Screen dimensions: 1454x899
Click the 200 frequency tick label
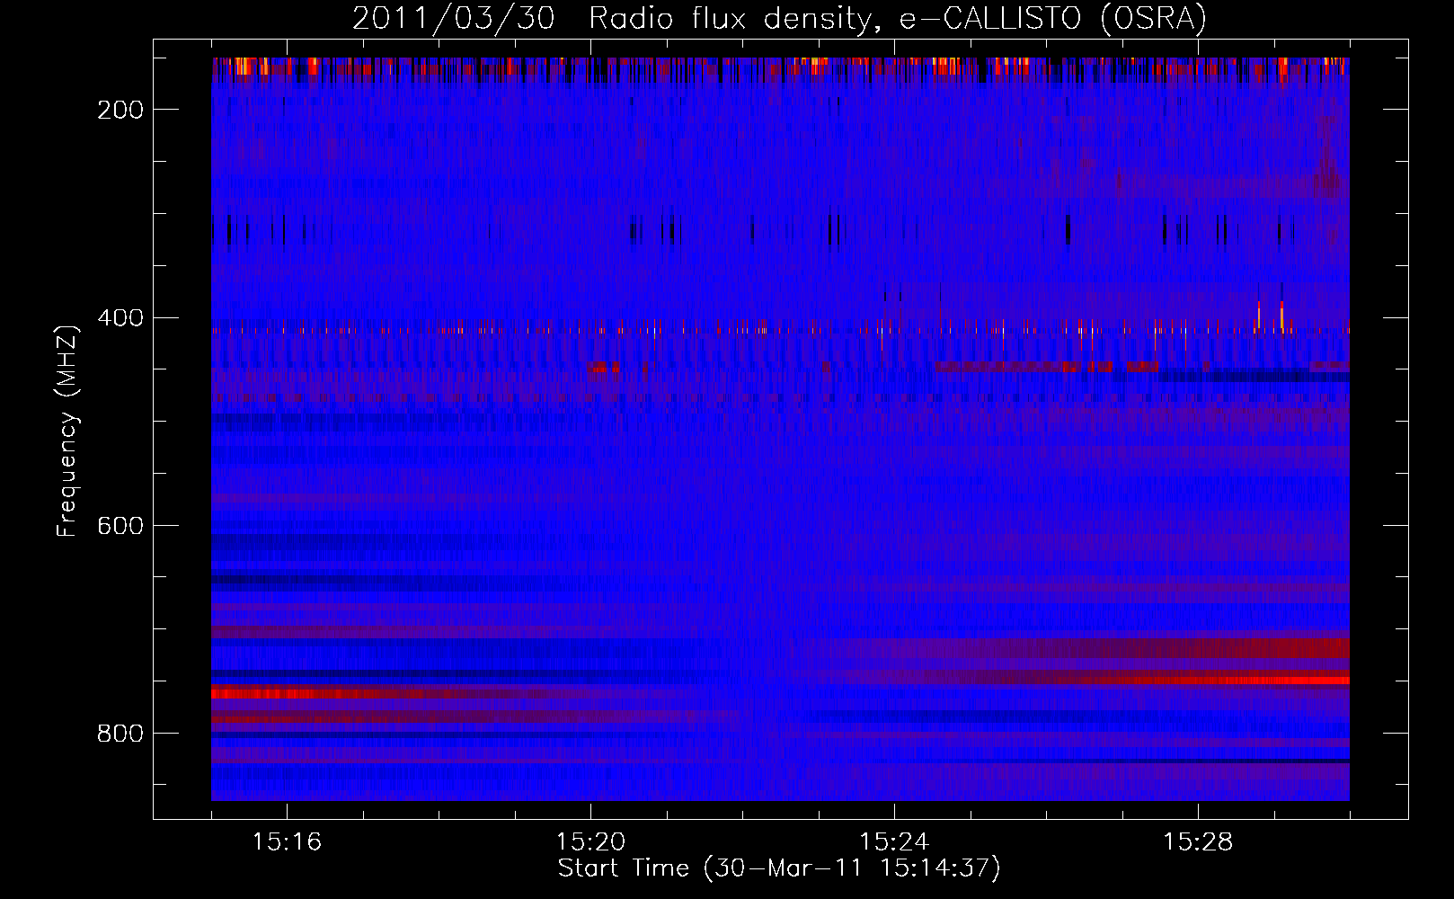tap(120, 110)
